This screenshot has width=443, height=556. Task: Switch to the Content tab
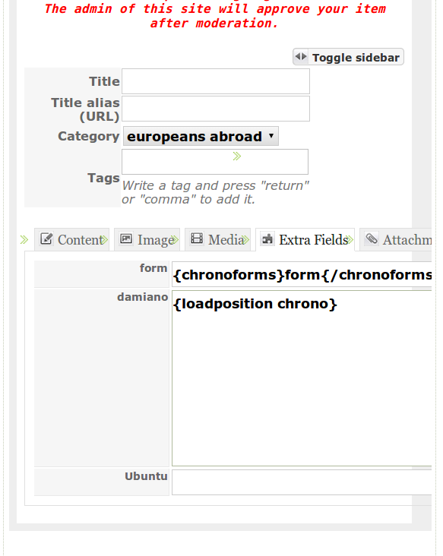click(x=71, y=240)
